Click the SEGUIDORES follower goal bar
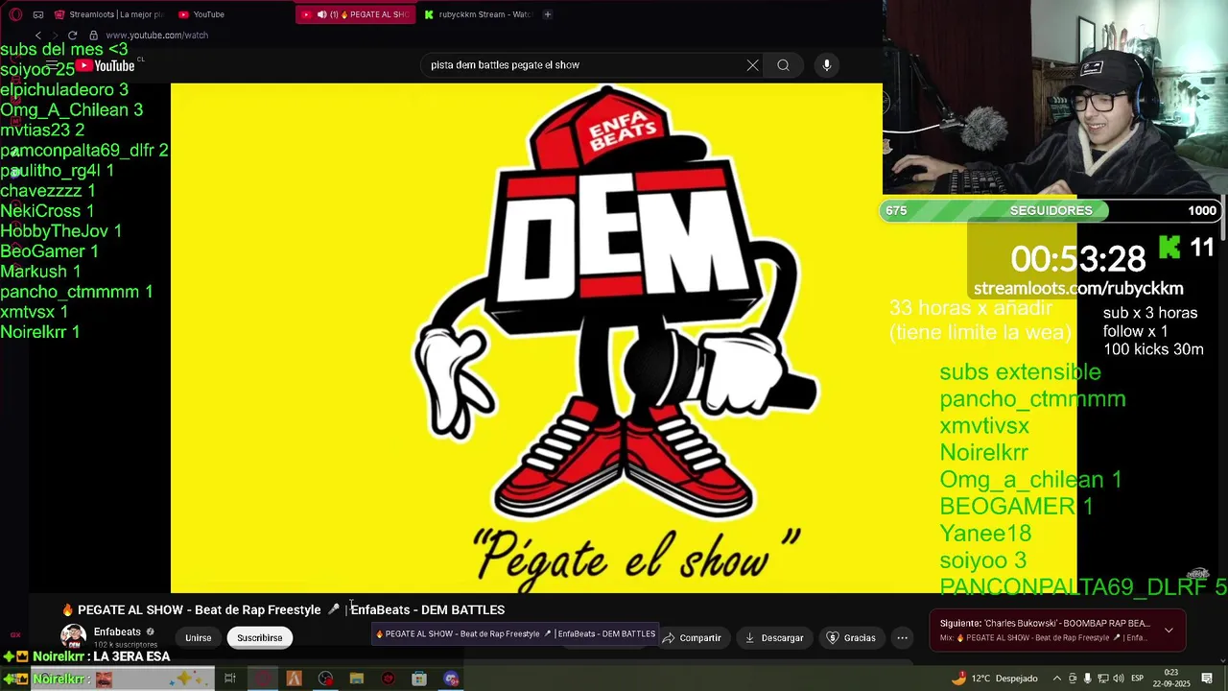 [1051, 210]
